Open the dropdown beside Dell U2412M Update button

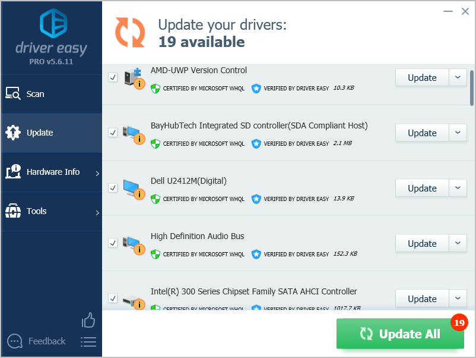[x=458, y=188]
